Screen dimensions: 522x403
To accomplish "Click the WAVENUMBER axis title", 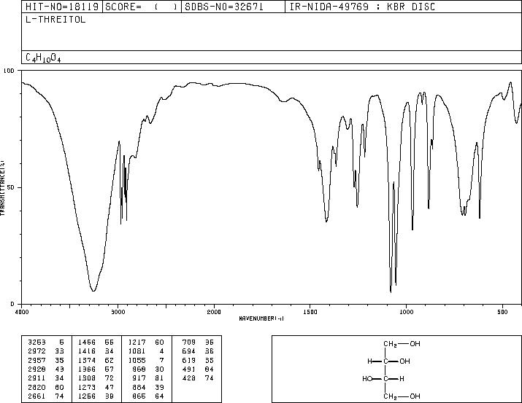I will 261,318.
